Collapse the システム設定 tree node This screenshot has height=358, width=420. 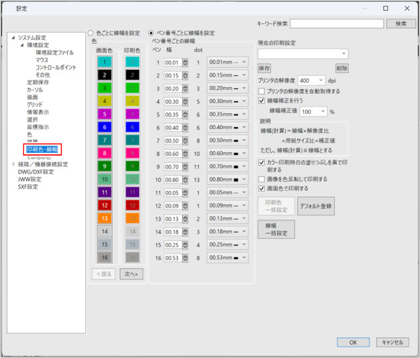(x=13, y=37)
